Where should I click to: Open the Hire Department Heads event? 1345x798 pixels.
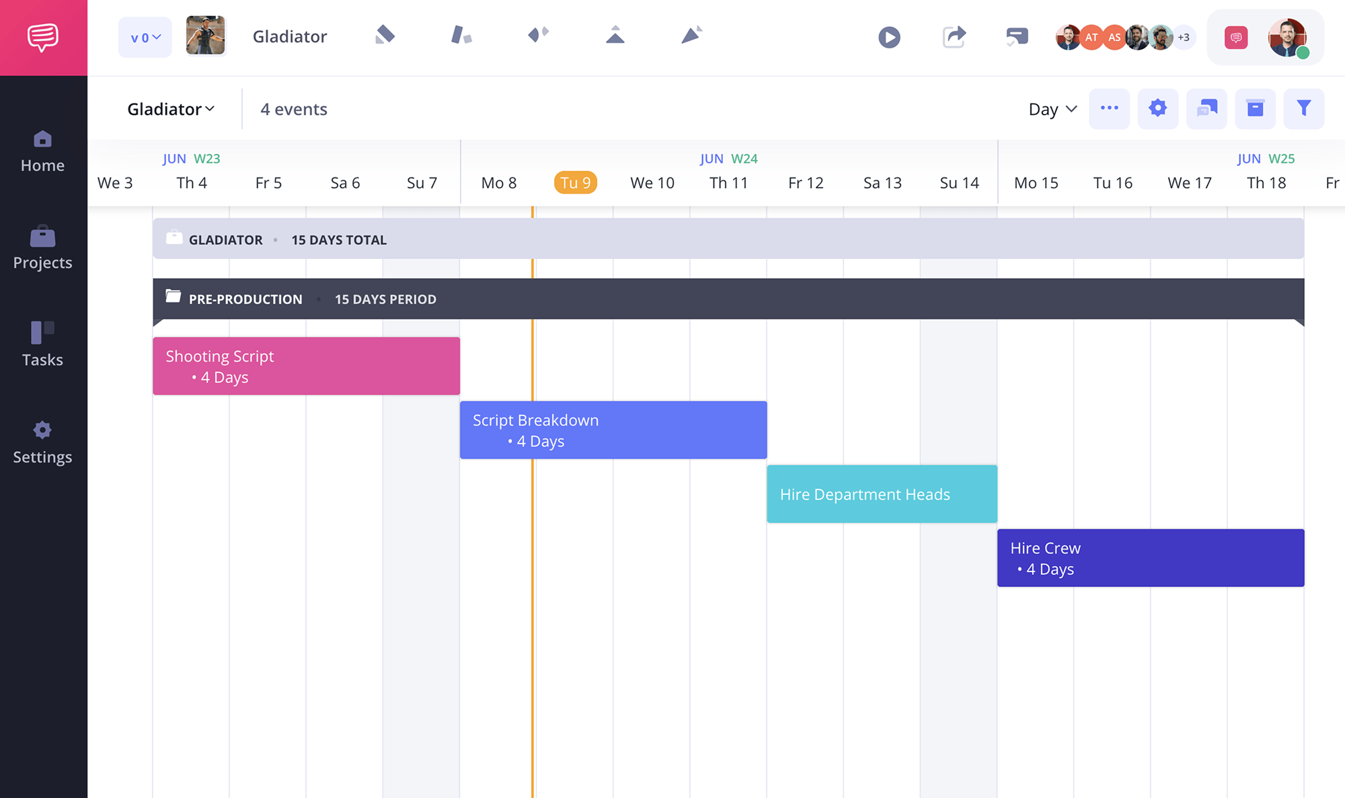(x=882, y=494)
